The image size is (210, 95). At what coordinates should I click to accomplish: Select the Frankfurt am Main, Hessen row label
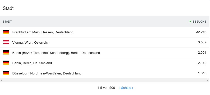[x=43, y=32]
